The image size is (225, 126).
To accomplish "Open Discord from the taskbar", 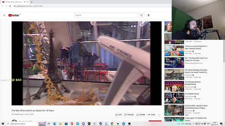I will click(x=83, y=124).
